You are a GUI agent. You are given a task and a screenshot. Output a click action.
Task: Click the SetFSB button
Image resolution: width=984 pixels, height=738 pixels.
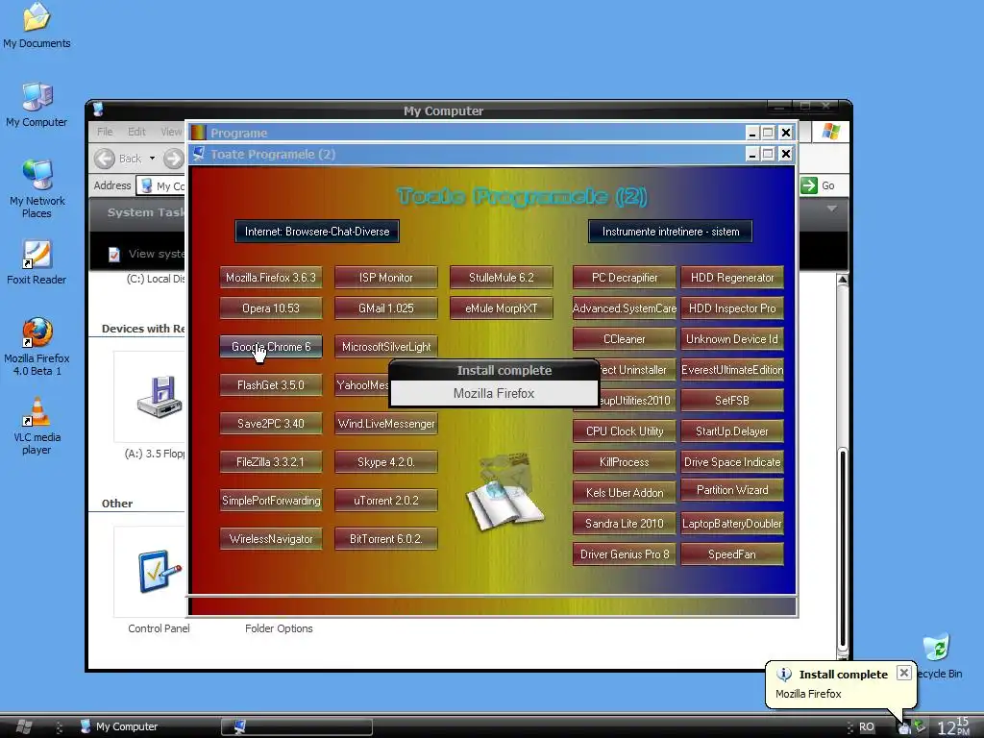pos(732,401)
